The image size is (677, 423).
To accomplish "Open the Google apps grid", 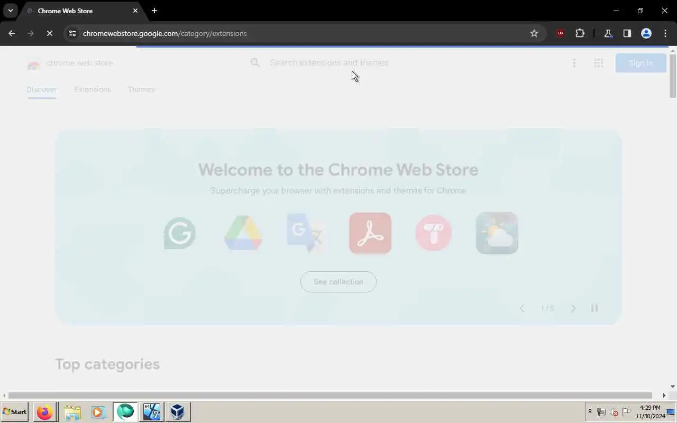I will pyautogui.click(x=599, y=63).
